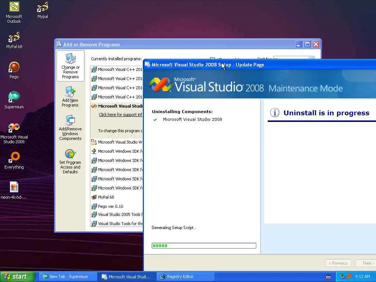The image size is (376, 282).
Task: Close the Add or Remove Programs window
Action: pyautogui.click(x=316, y=44)
